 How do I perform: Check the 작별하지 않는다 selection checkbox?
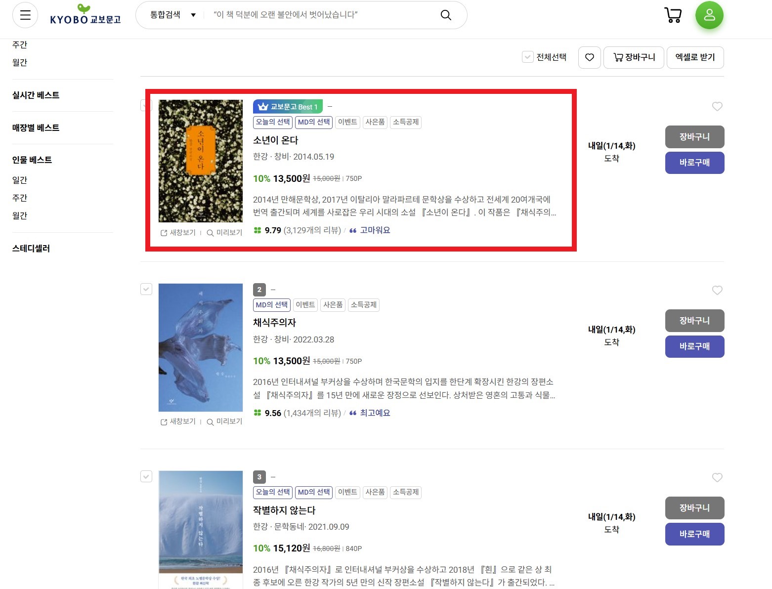[146, 476]
